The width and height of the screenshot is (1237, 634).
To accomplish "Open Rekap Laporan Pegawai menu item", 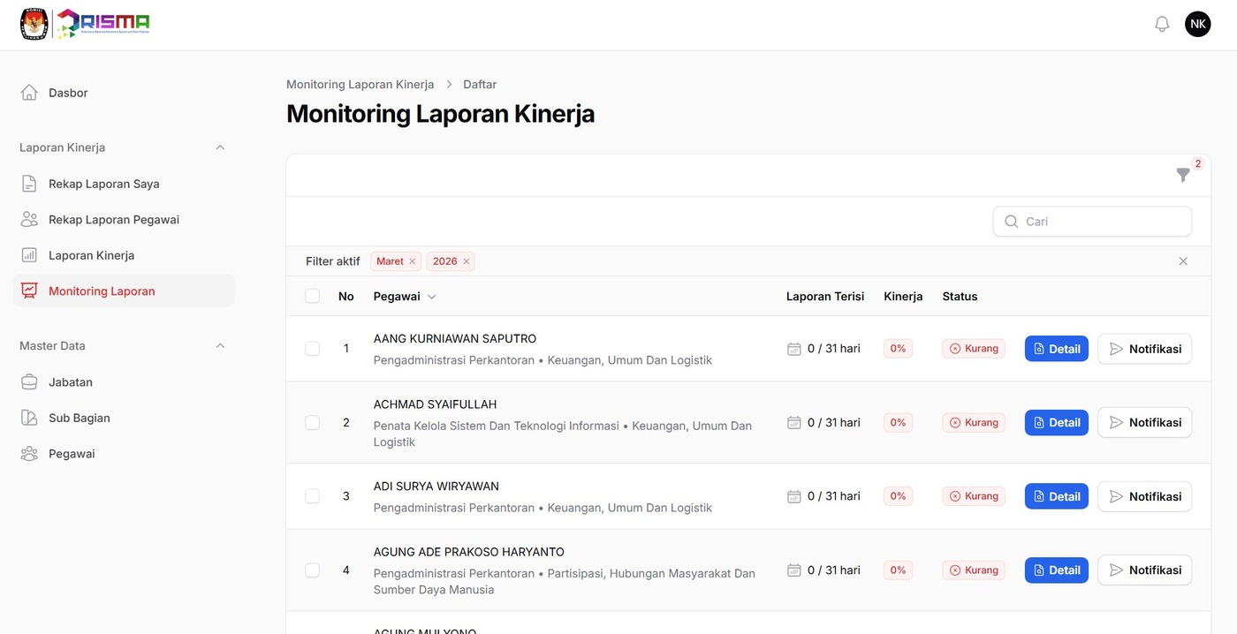I will click(113, 220).
